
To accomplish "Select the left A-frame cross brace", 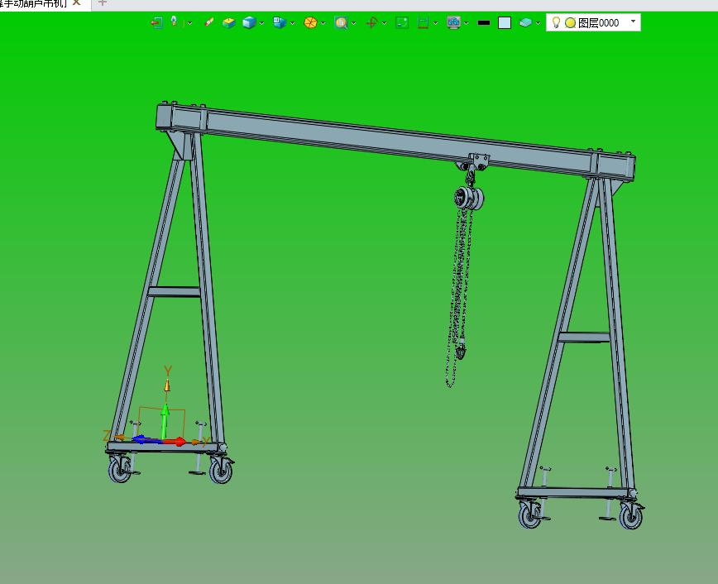I will tap(174, 292).
